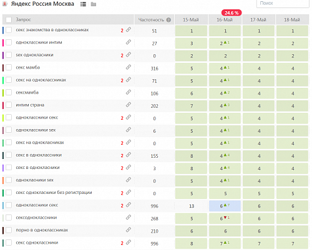
Task: Open link icon for одноклассники интим
Action: (x=129, y=42)
